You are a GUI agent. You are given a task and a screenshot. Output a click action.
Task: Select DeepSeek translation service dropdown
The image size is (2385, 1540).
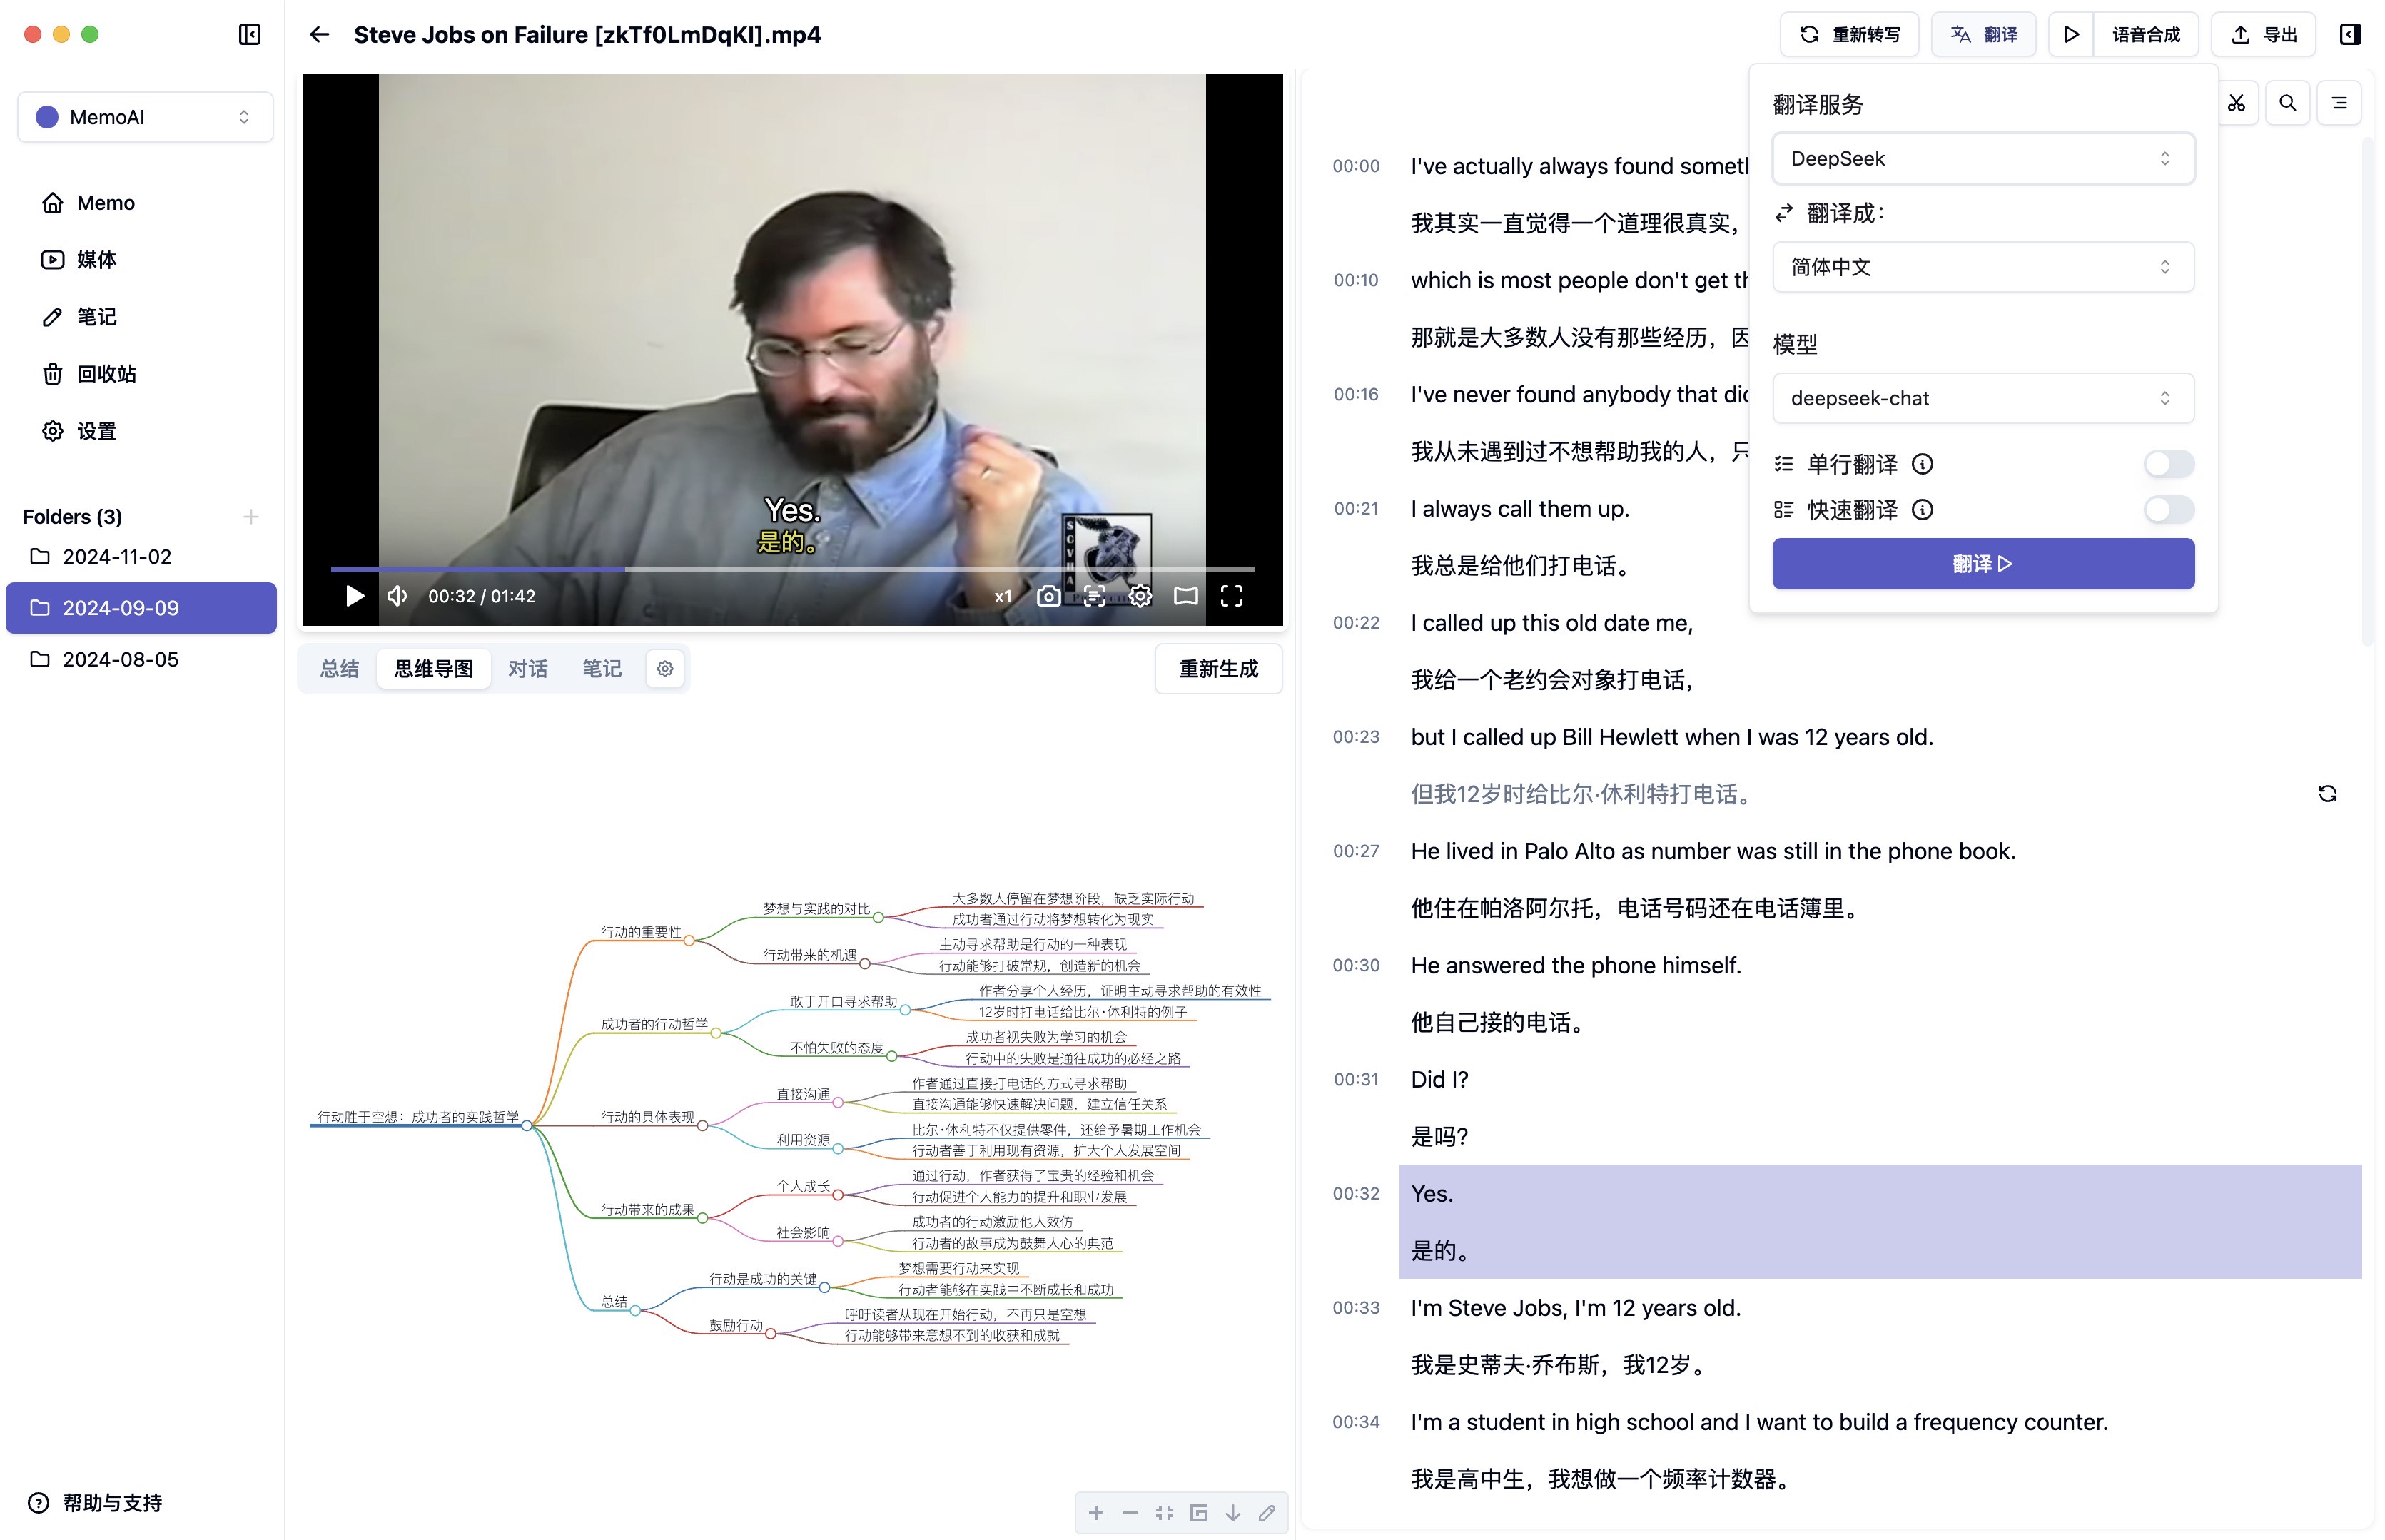coord(1980,158)
